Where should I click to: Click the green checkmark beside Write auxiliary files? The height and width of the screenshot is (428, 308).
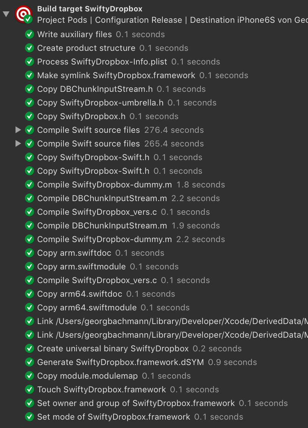coord(30,34)
